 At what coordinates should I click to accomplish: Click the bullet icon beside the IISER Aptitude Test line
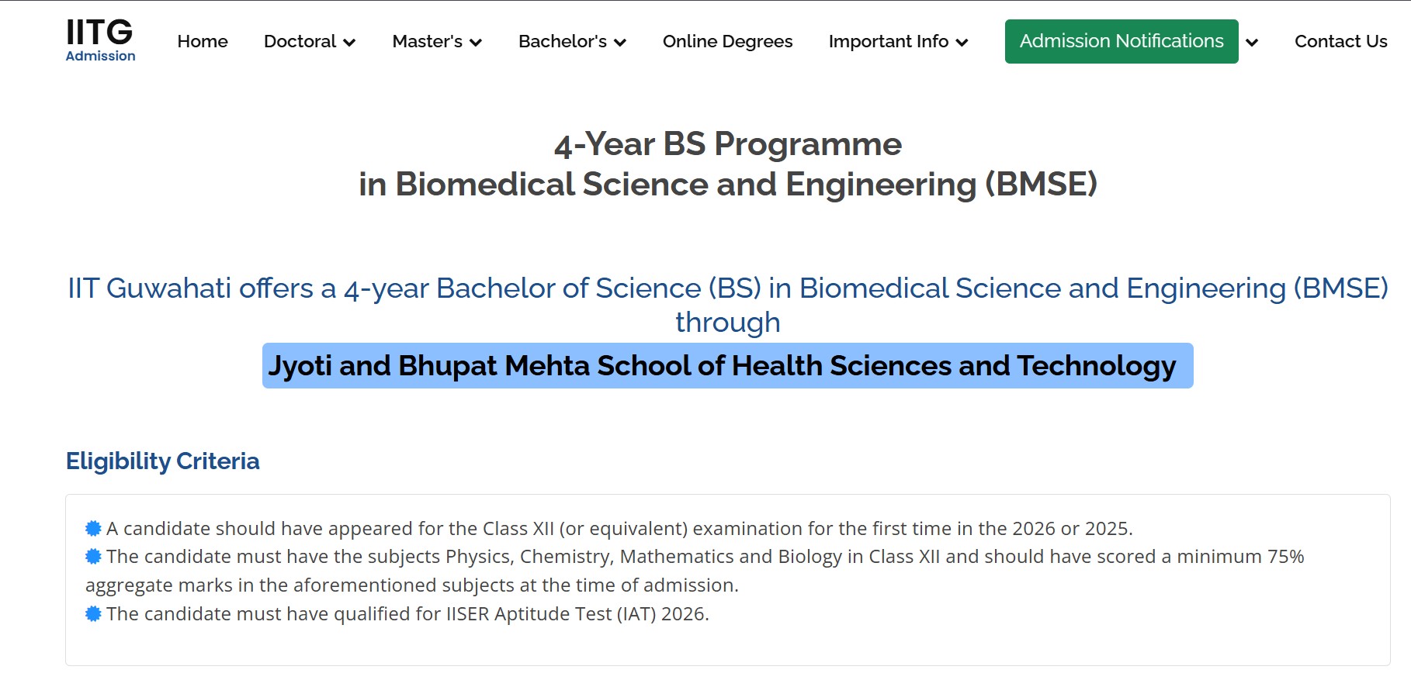point(93,614)
